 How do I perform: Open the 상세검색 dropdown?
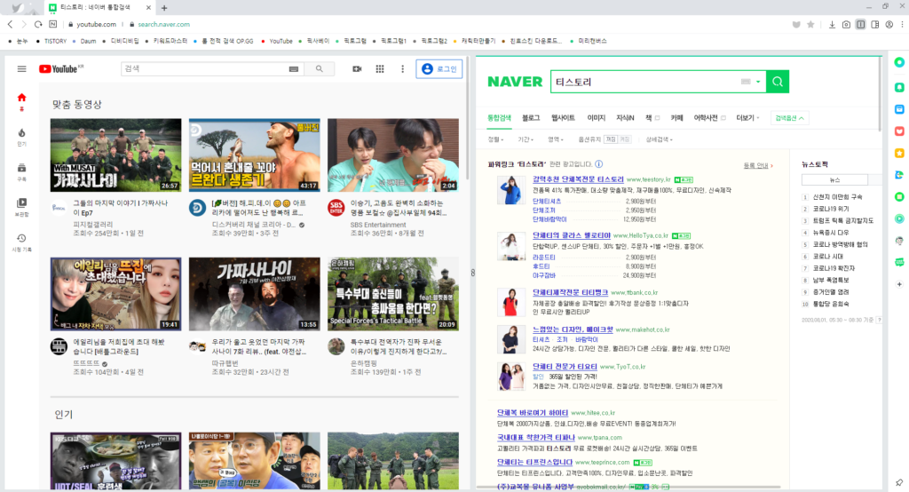pos(660,139)
